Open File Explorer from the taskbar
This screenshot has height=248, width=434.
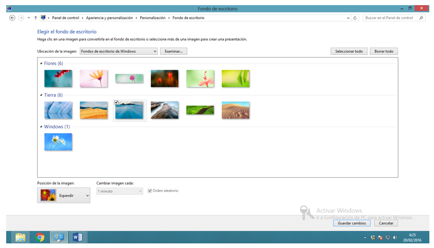(x=21, y=237)
